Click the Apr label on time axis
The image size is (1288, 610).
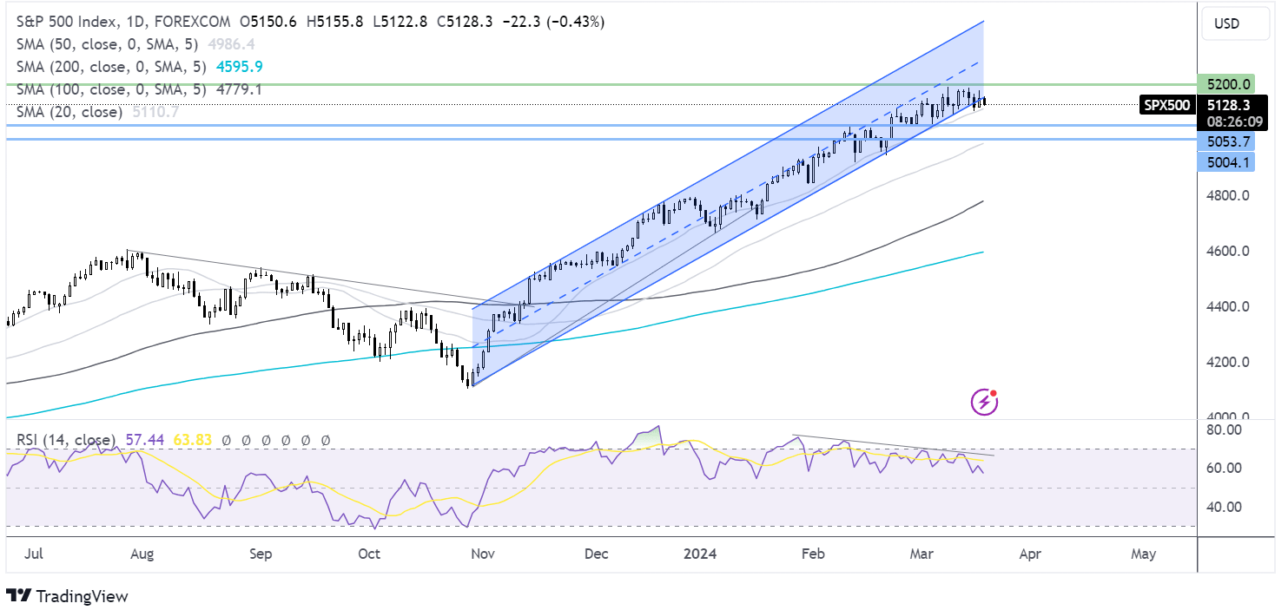1030,552
